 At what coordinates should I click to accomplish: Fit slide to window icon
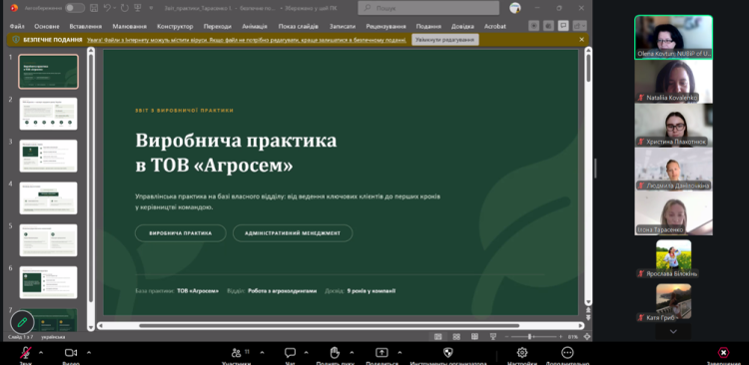587,337
